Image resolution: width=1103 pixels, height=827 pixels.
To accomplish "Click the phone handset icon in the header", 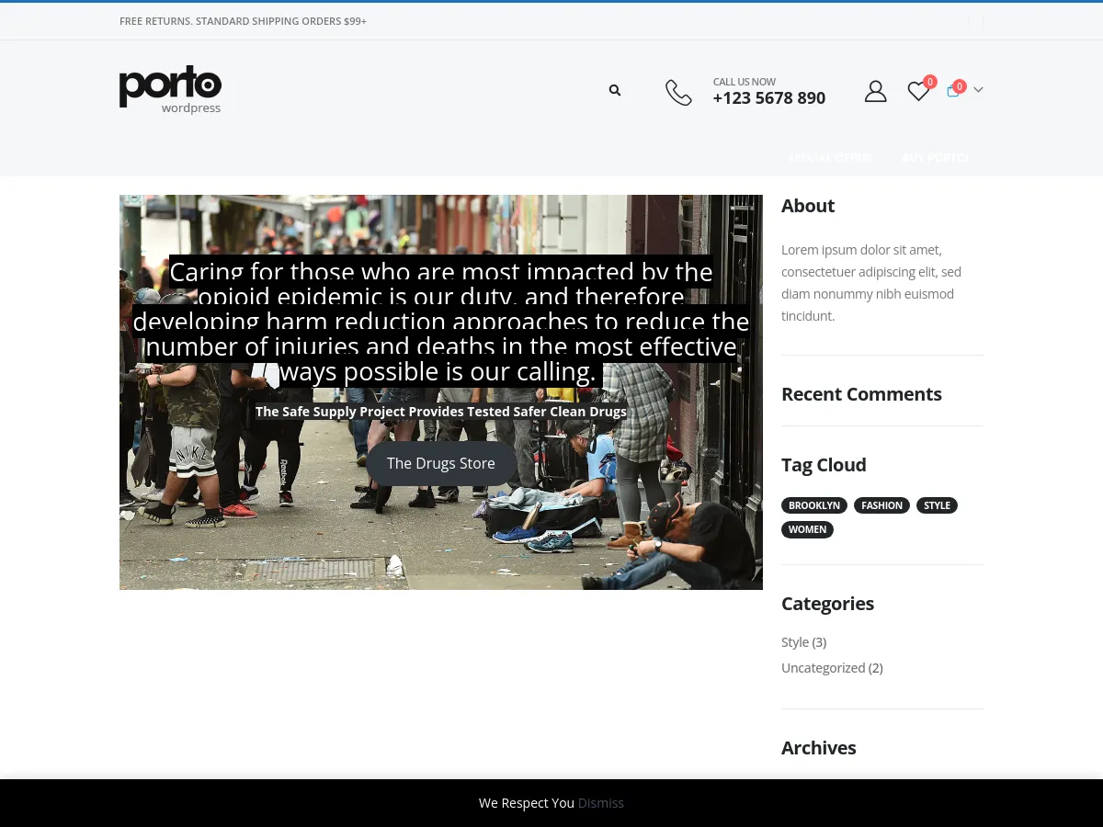I will [x=678, y=92].
